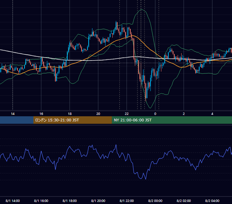Click the '20' hour label on the time axis
The image size is (232, 204).
click(98, 114)
